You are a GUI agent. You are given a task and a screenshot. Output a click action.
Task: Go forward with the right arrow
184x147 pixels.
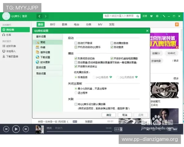click(45, 16)
